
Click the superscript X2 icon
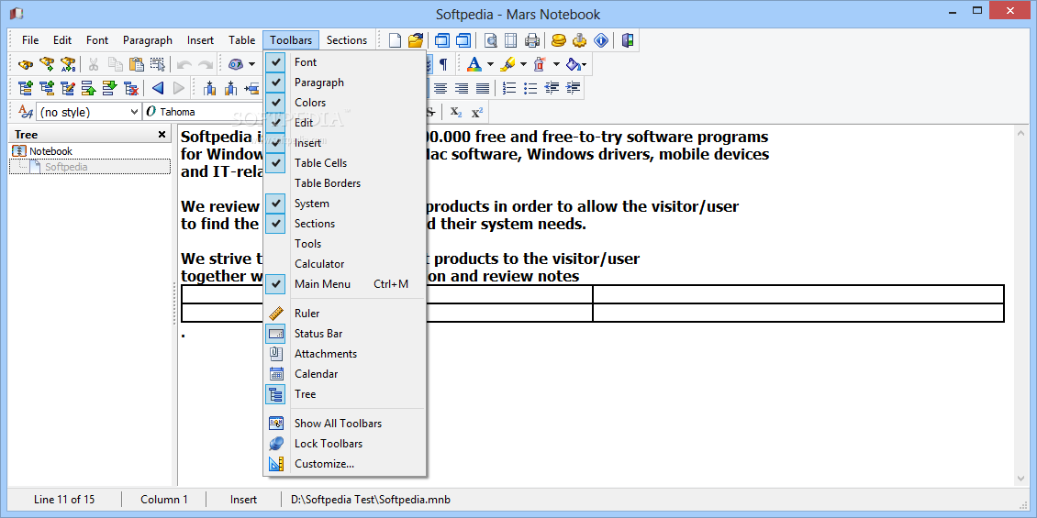[477, 113]
